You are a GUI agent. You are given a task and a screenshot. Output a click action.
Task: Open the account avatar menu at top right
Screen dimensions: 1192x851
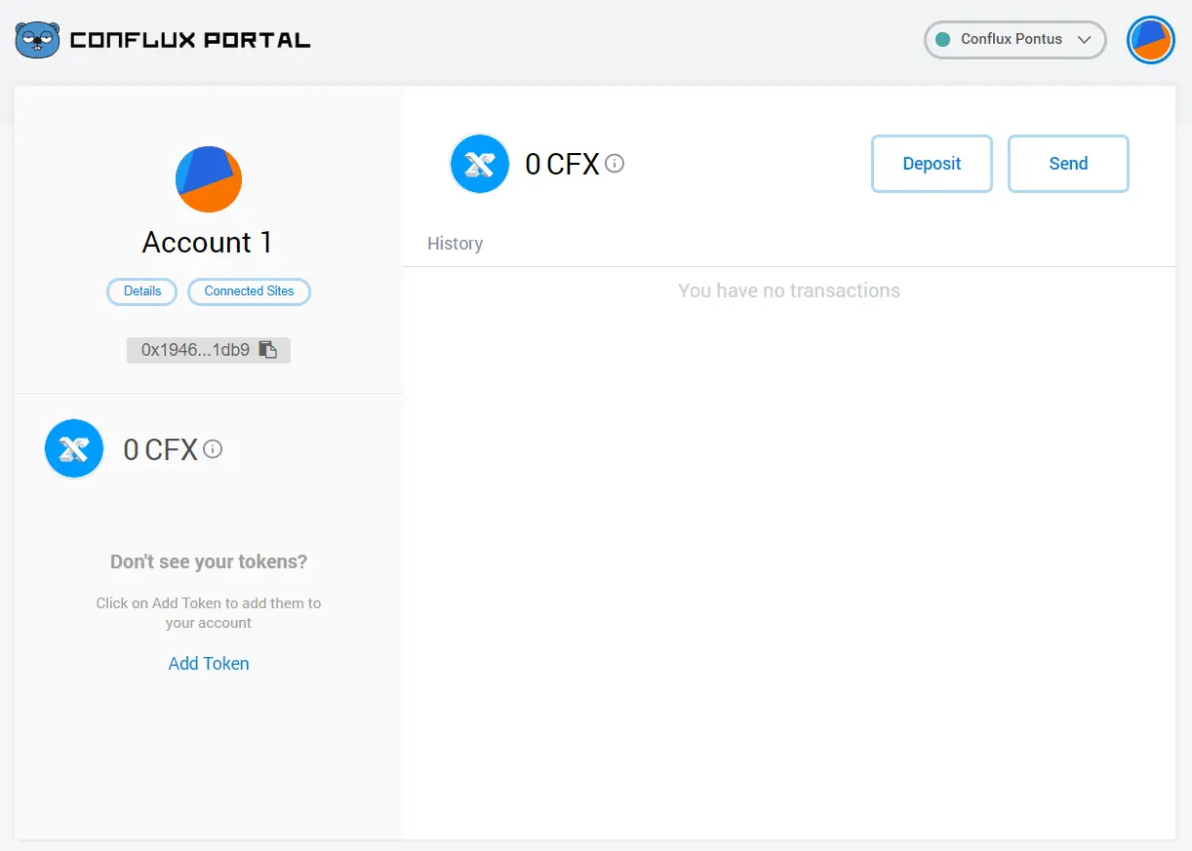click(x=1151, y=40)
